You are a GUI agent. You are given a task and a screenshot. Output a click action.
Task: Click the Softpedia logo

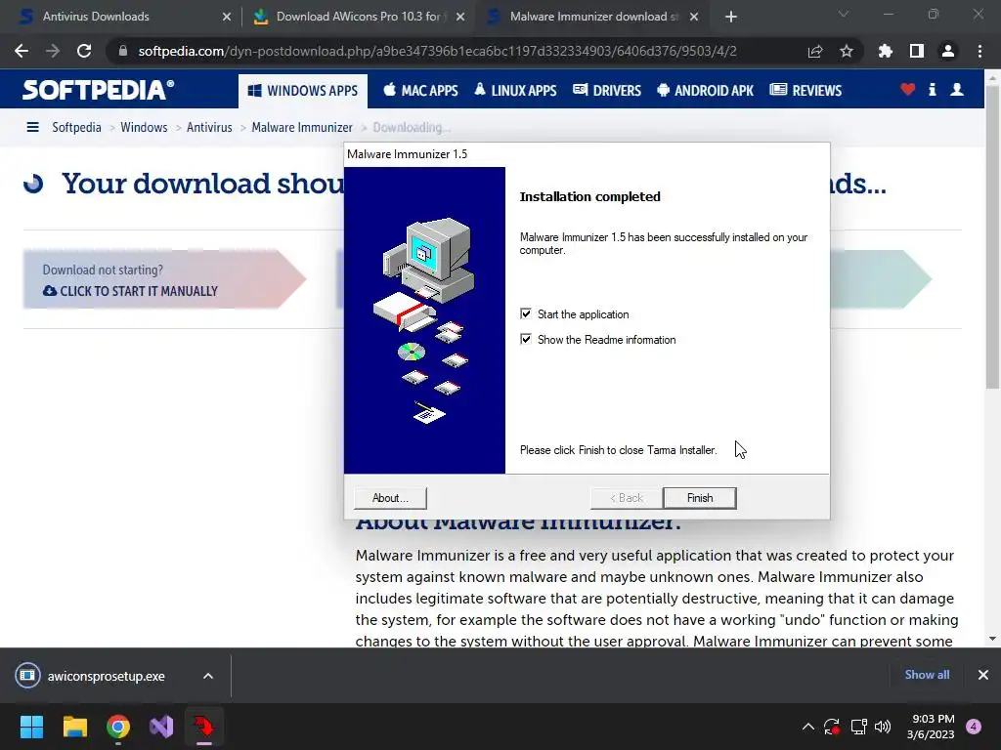tap(98, 90)
